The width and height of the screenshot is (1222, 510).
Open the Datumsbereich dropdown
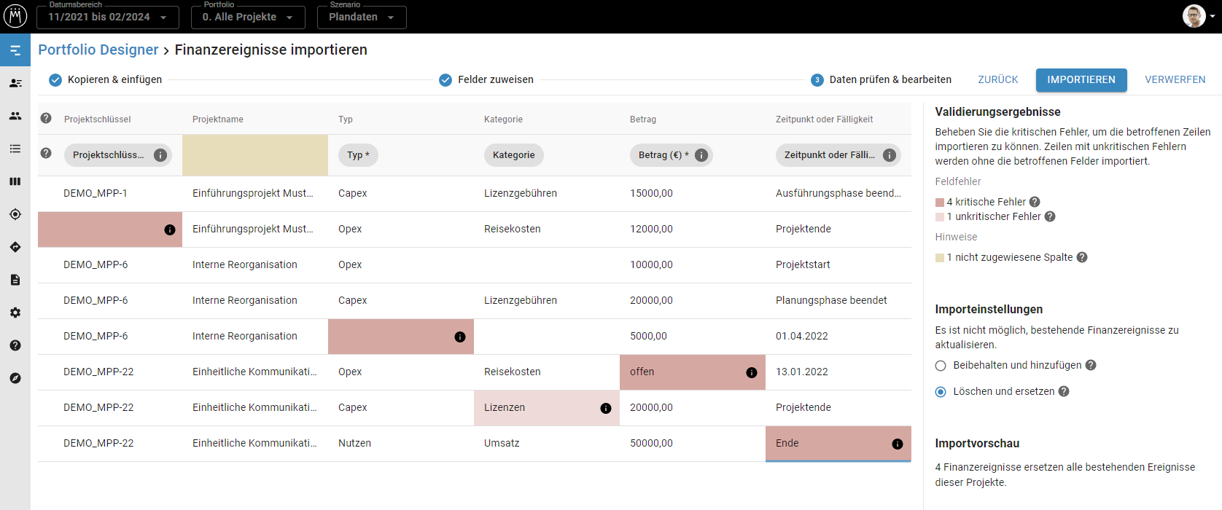[108, 17]
